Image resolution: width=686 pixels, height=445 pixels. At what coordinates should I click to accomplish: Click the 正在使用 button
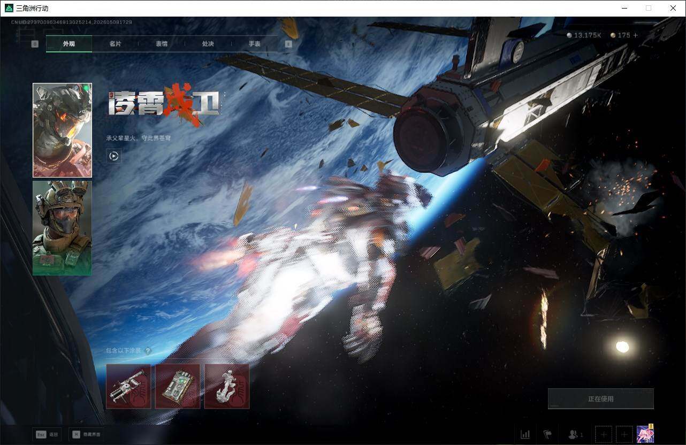click(x=601, y=399)
